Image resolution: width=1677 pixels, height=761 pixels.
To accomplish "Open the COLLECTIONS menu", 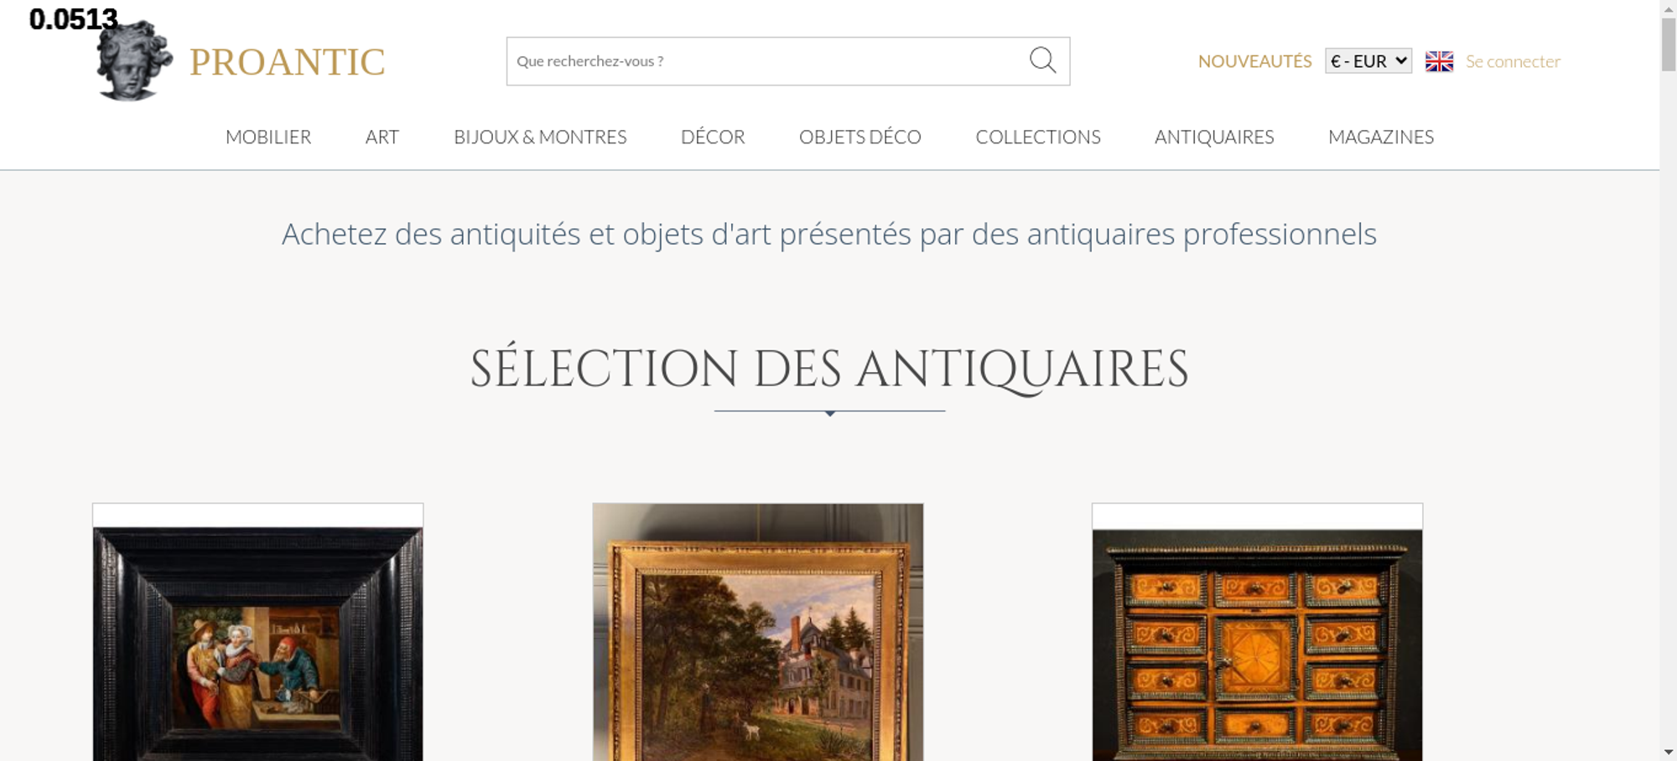I will pos(1038,137).
